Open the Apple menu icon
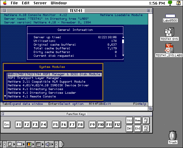This screenshot has width=183, height=148. (5, 3)
